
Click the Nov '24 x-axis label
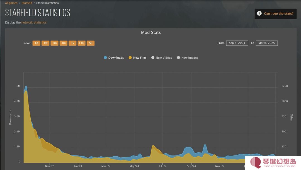(x=220, y=166)
